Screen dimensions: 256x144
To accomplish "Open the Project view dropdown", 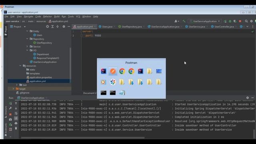I will 25,27.
